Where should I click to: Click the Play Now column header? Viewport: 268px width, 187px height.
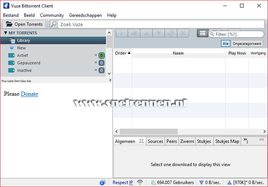click(237, 53)
